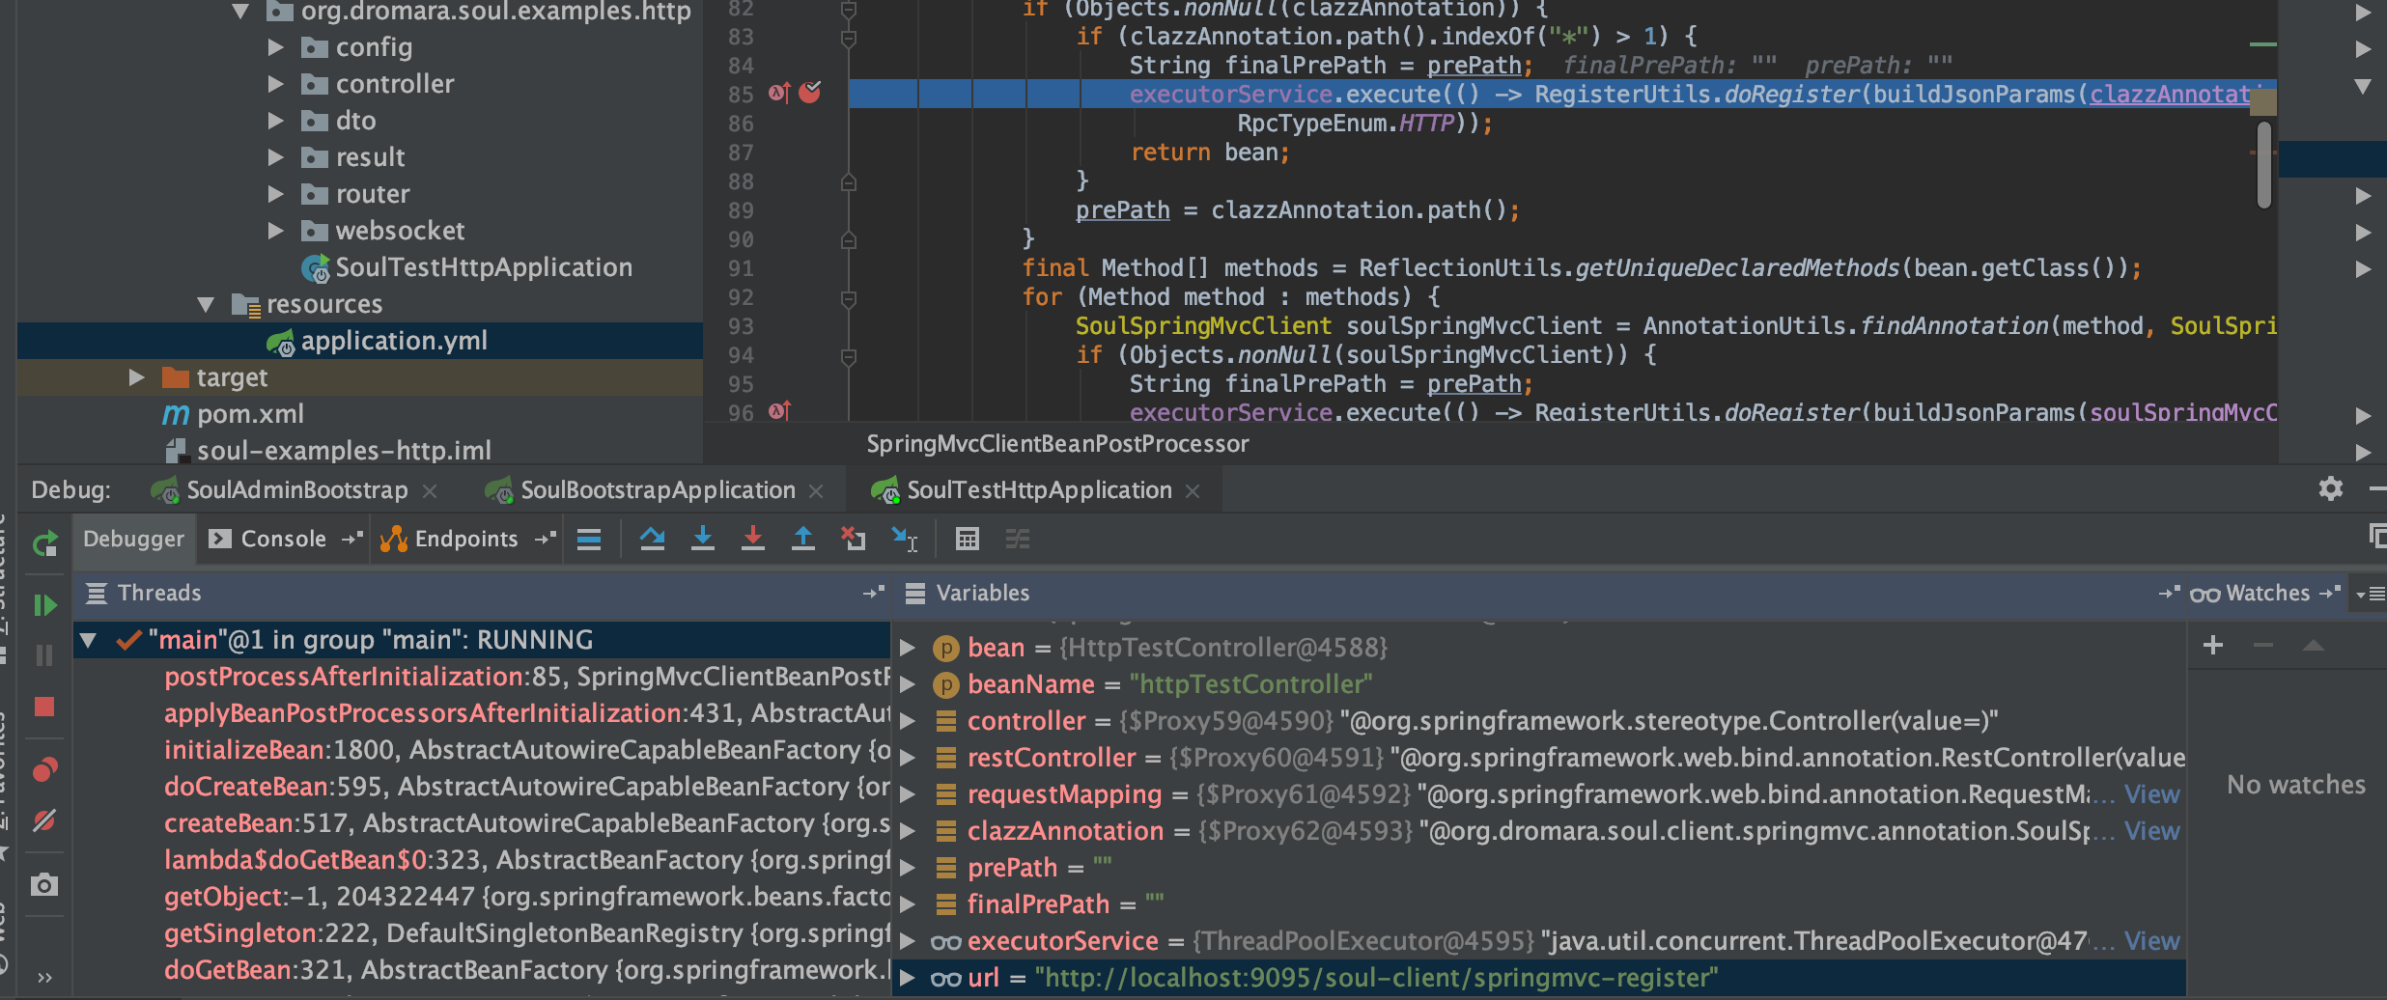2387x1000 pixels.
Task: Expand the executorService variable node
Action: (908, 941)
